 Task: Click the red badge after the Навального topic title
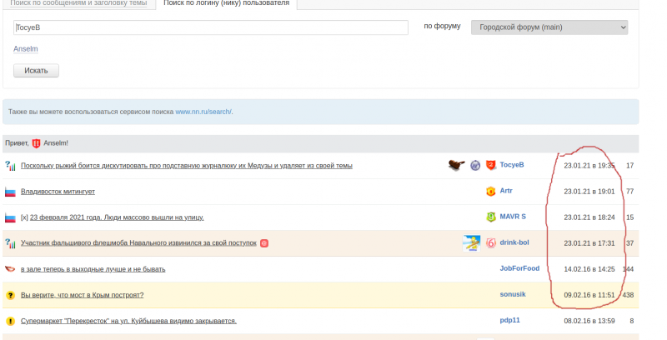point(264,243)
